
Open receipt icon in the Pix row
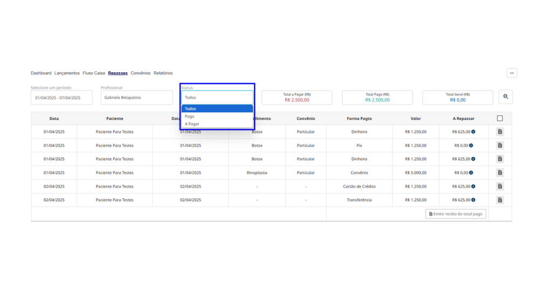(500, 146)
